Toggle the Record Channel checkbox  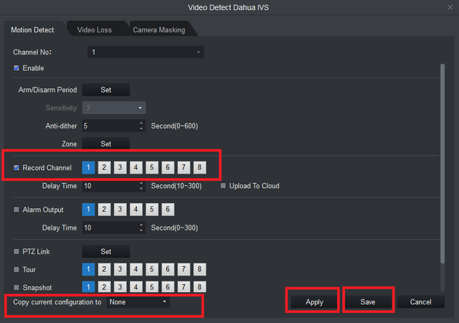point(16,168)
